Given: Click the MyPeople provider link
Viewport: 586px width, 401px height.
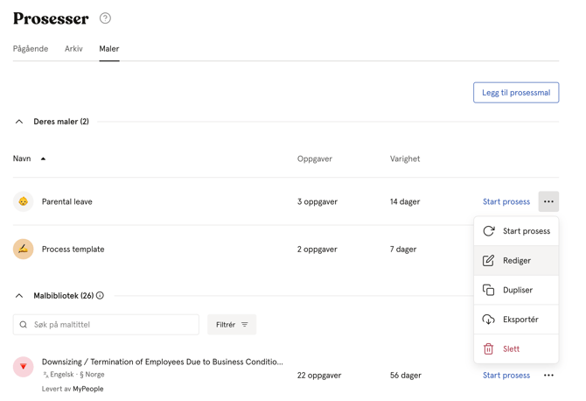Looking at the screenshot, I should tap(88, 389).
